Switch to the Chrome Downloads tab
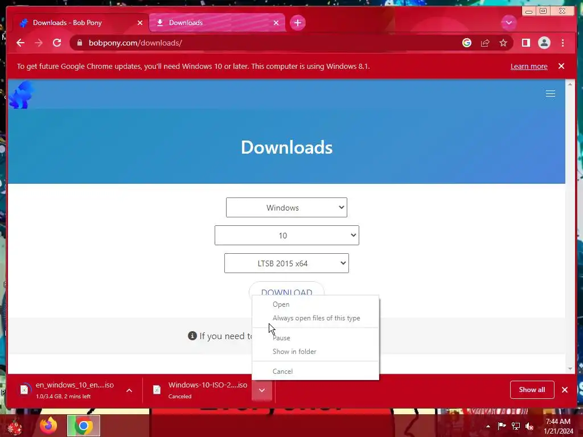583x437 pixels. [217, 23]
